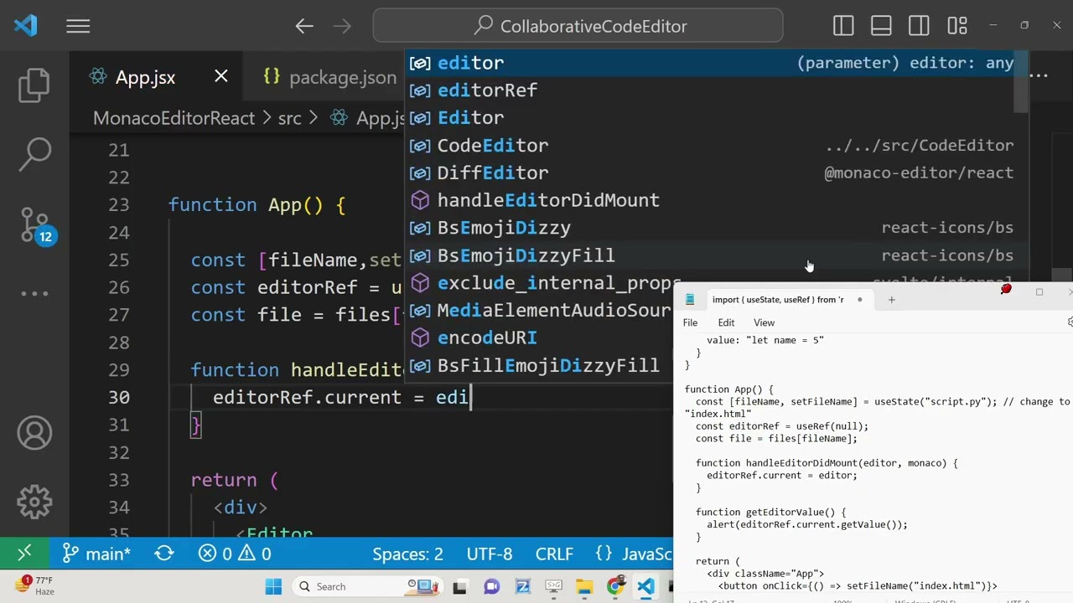Screen dimensions: 1073x603
Task: Select 'MediaElementAudioSour…' suggestion
Action: [541, 311]
